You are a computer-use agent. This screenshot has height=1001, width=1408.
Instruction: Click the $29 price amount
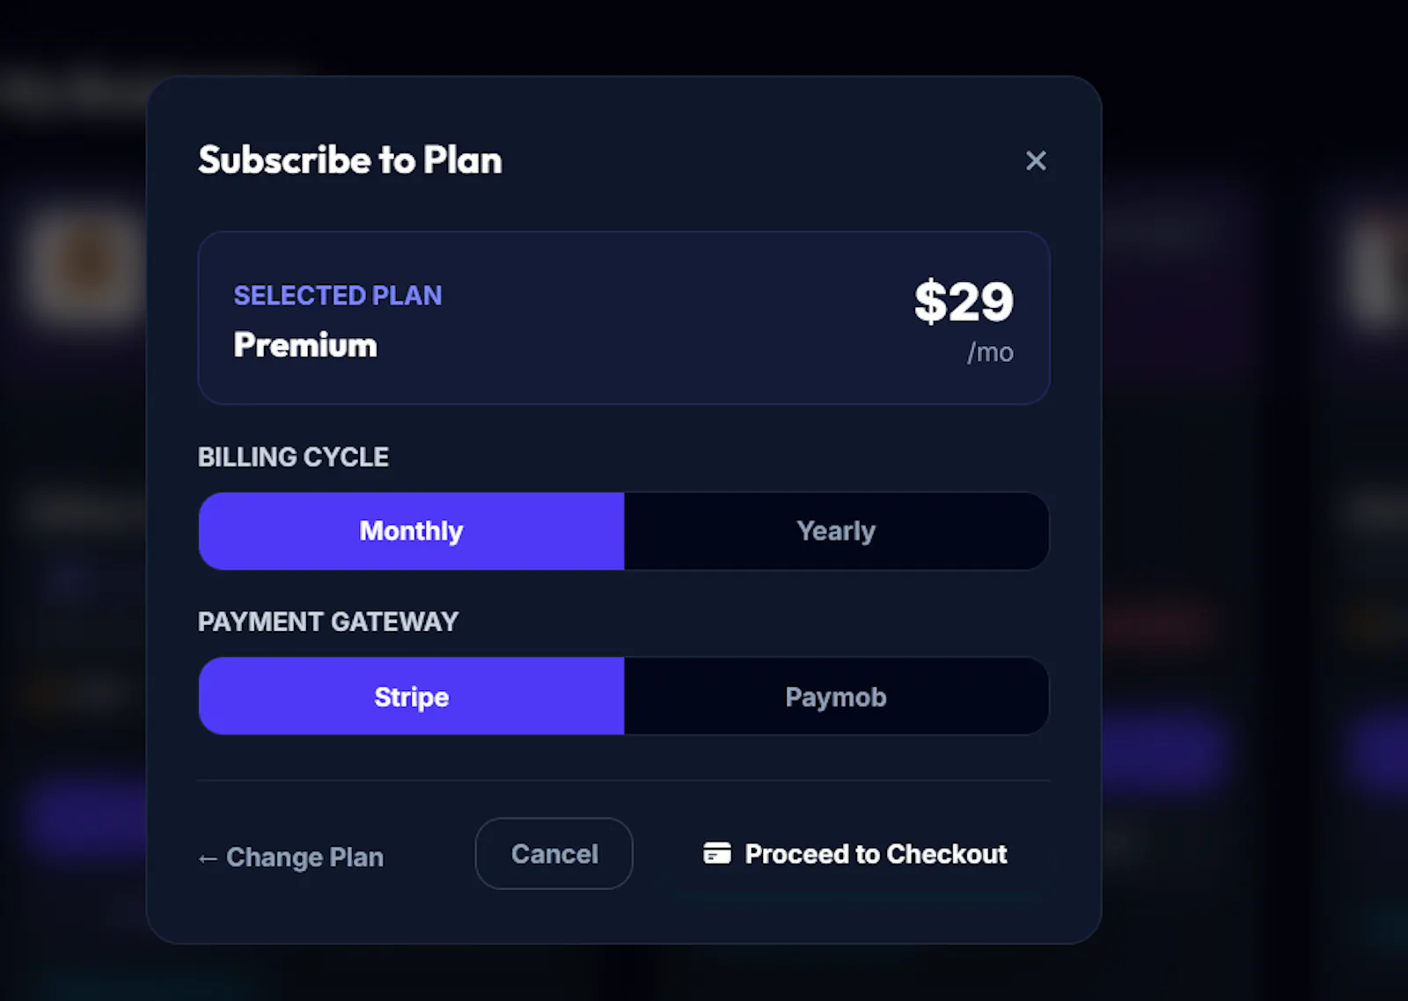pyautogui.click(x=964, y=301)
